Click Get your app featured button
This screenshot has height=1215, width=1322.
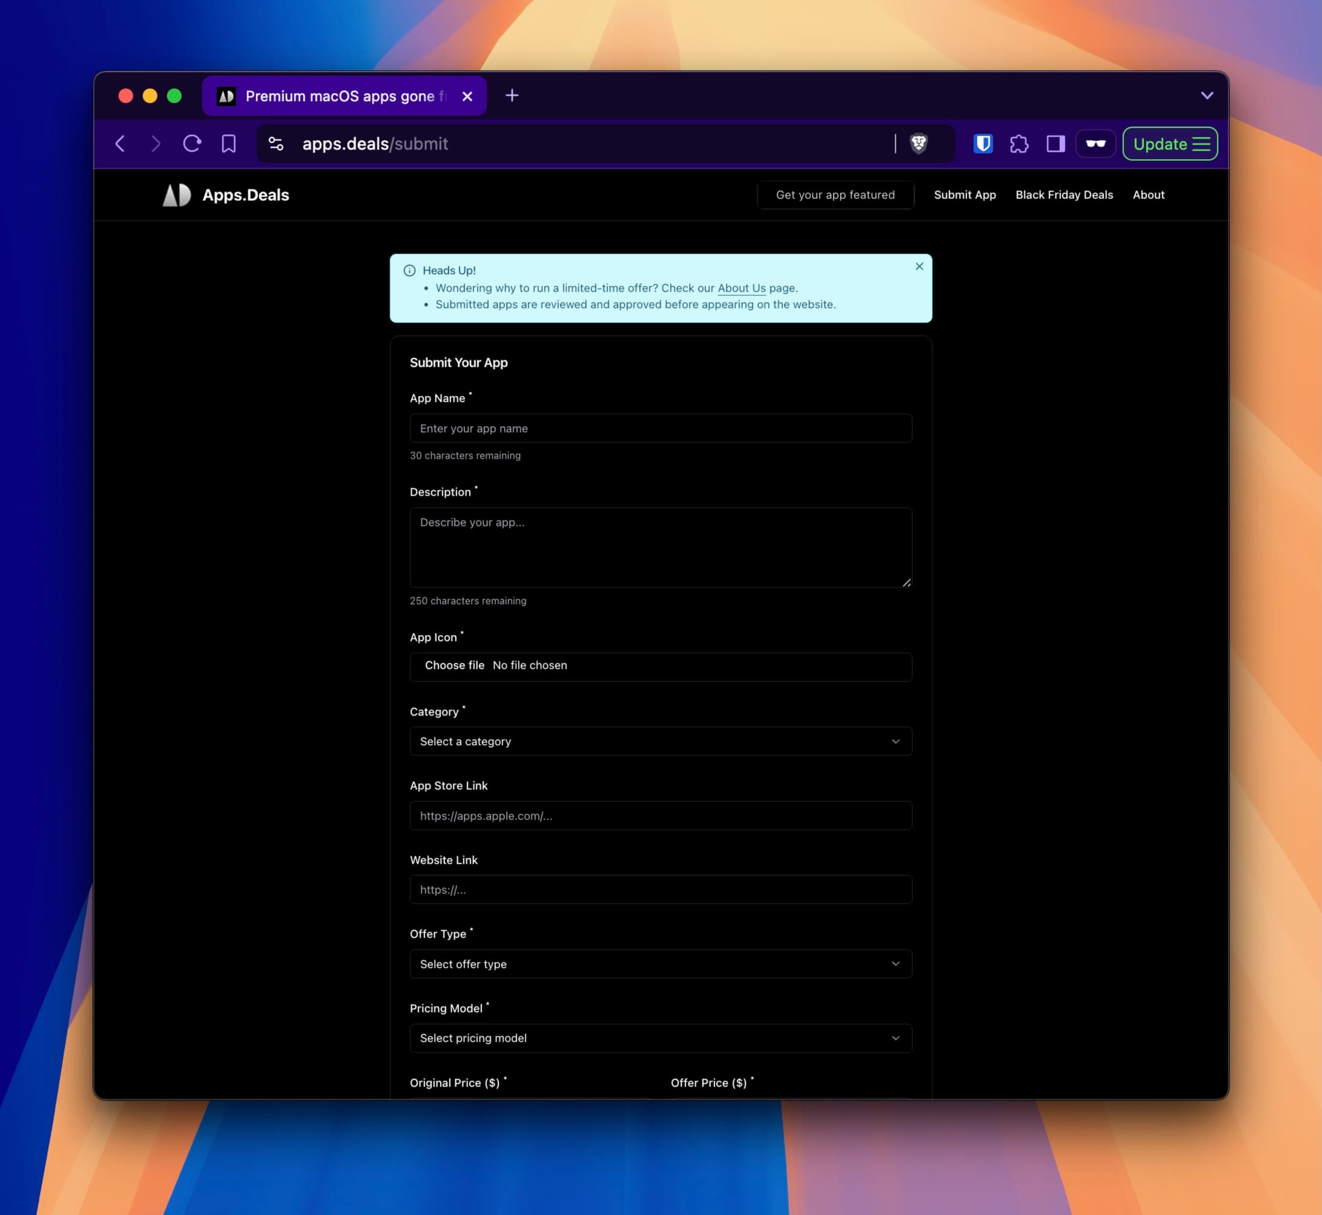coord(835,194)
